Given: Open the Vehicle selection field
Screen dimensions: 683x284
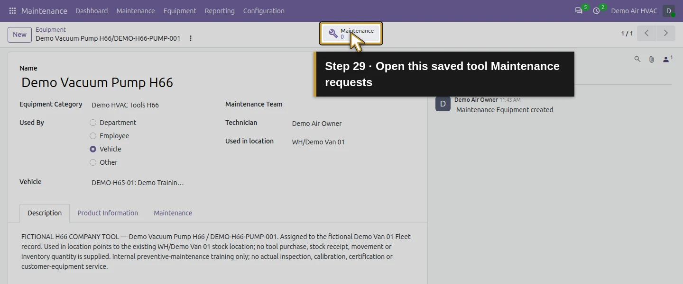Looking at the screenshot, I should (x=149, y=183).
